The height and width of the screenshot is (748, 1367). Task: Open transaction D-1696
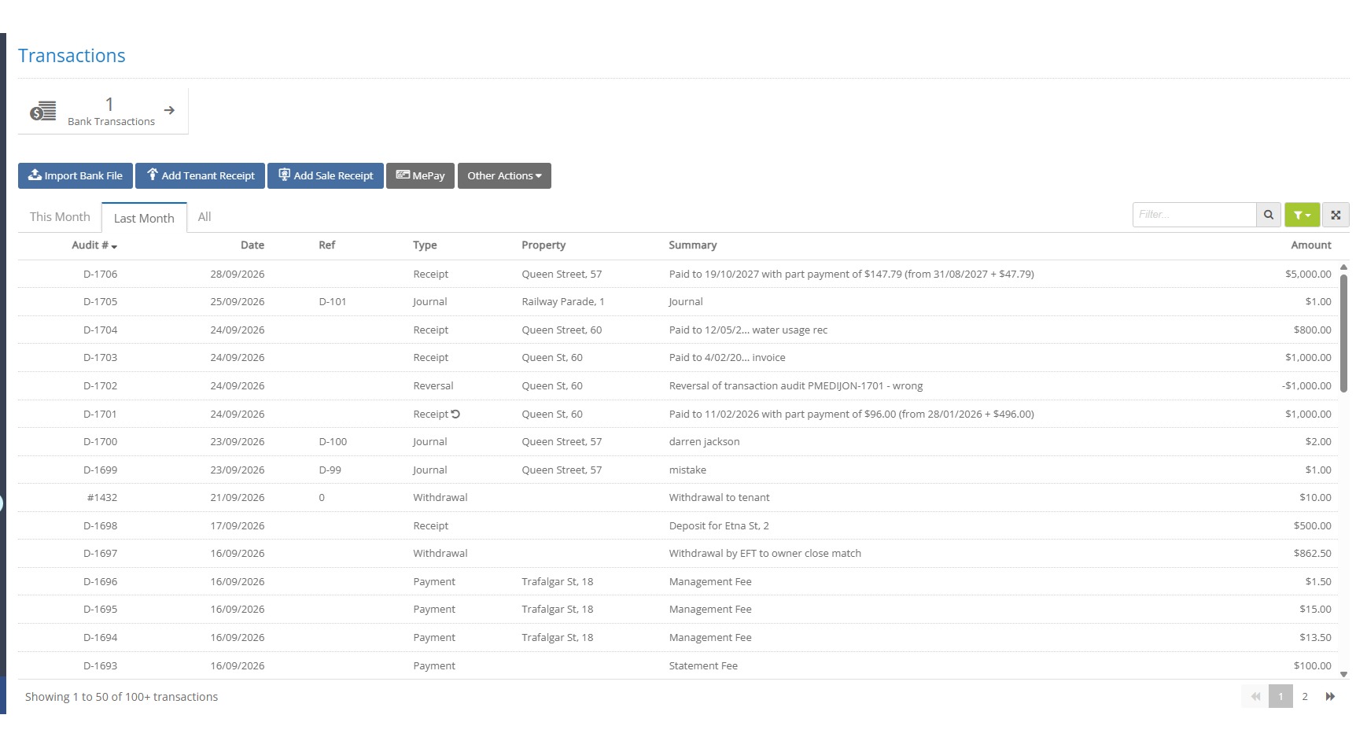point(100,582)
